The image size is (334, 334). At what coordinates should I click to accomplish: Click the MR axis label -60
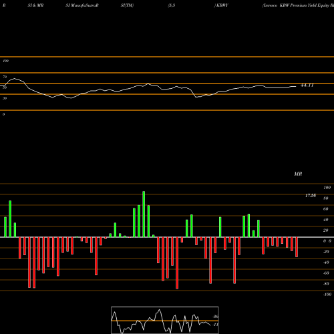326,273
